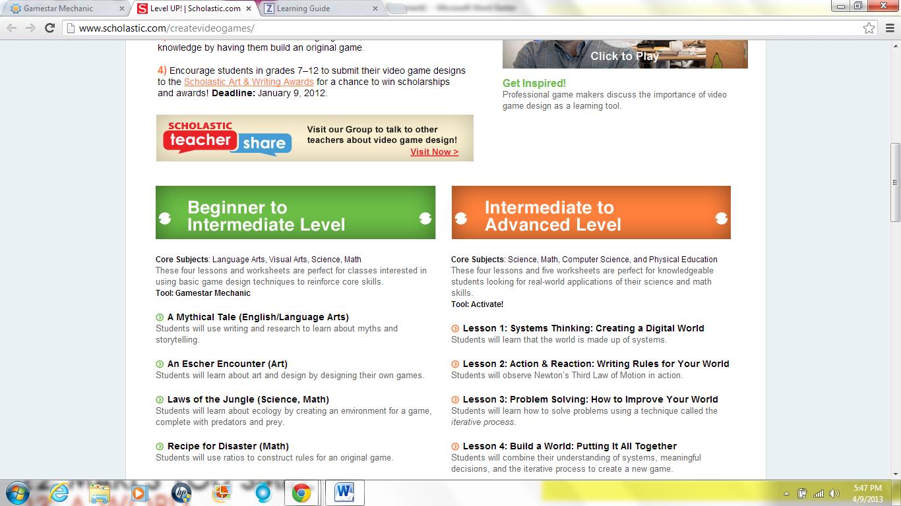Open the Scholastic Art & Writing Awards link

[249, 82]
